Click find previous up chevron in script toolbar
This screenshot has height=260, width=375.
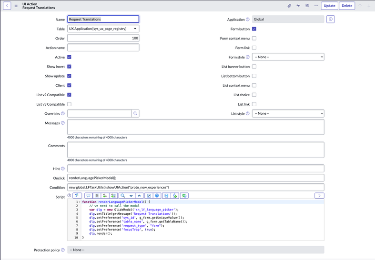point(139,196)
